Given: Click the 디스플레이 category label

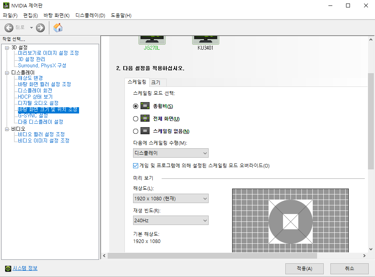Looking at the screenshot, I should click(23, 73).
